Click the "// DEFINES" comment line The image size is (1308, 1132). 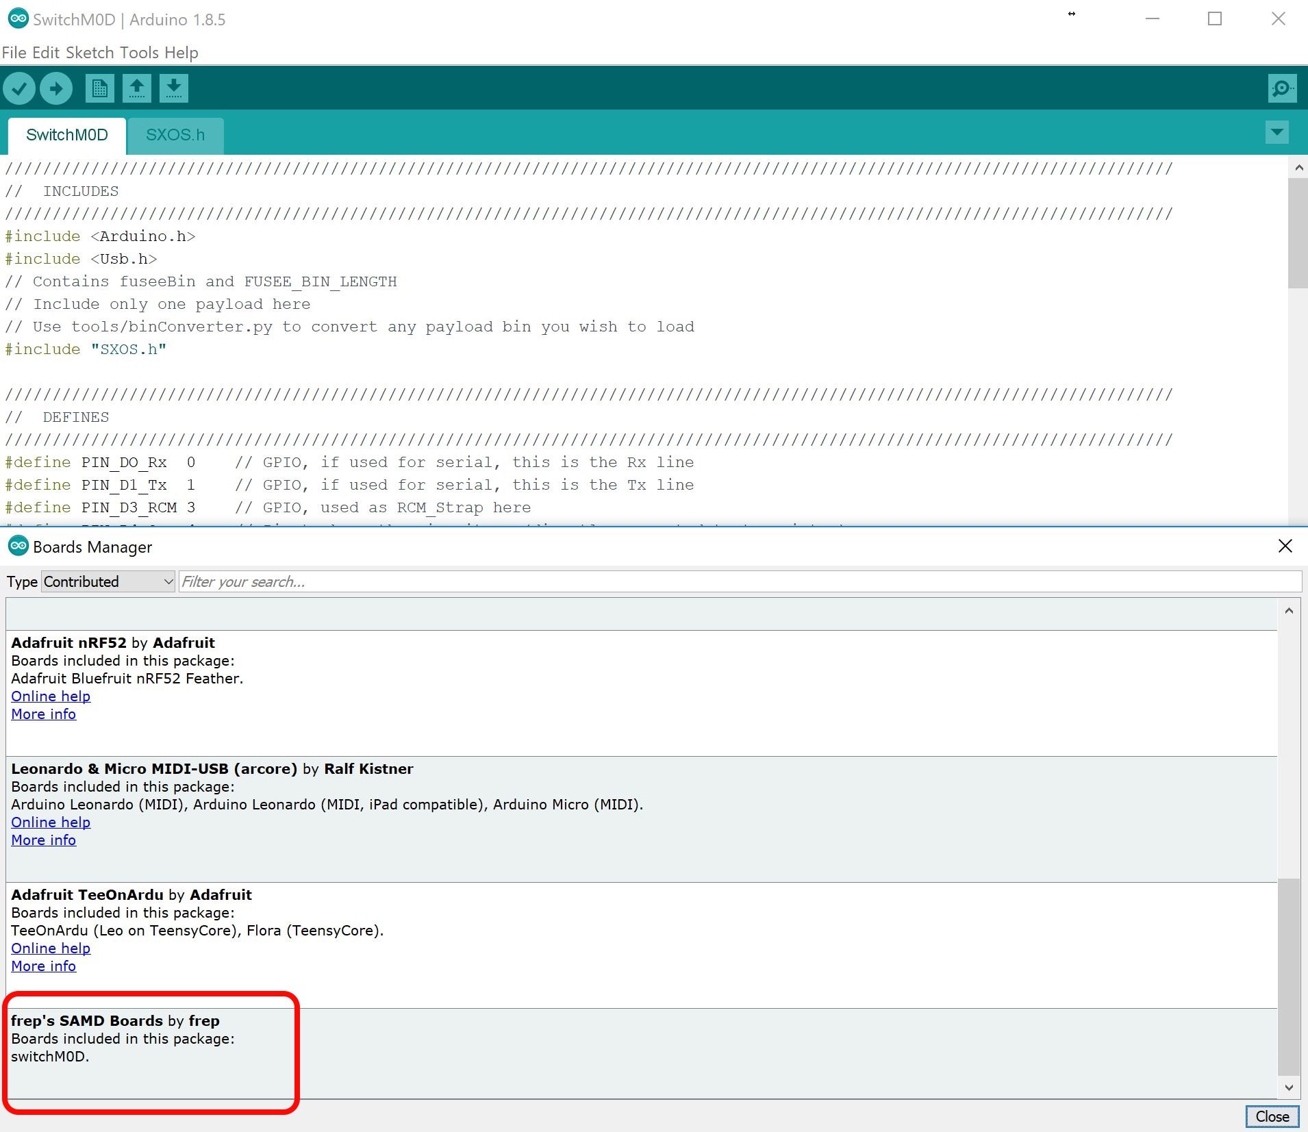57,417
